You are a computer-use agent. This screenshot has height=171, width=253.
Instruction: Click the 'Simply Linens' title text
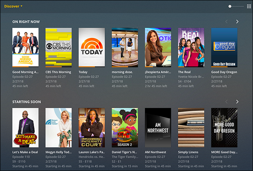click(x=188, y=152)
